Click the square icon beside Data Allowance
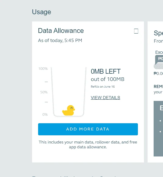The width and height of the screenshot is (163, 177). tap(136, 31)
